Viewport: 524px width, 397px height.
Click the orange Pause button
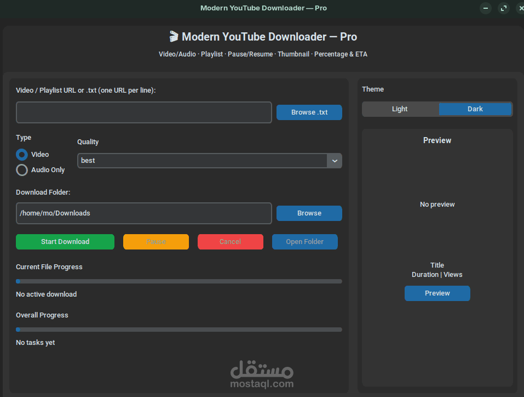[x=156, y=242]
